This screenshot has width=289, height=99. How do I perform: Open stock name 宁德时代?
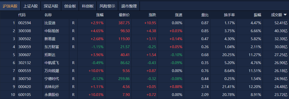(x=52, y=79)
